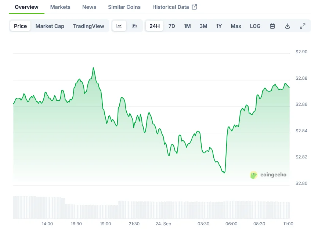Show the 1M price chart
The image size is (311, 229).
tap(187, 26)
